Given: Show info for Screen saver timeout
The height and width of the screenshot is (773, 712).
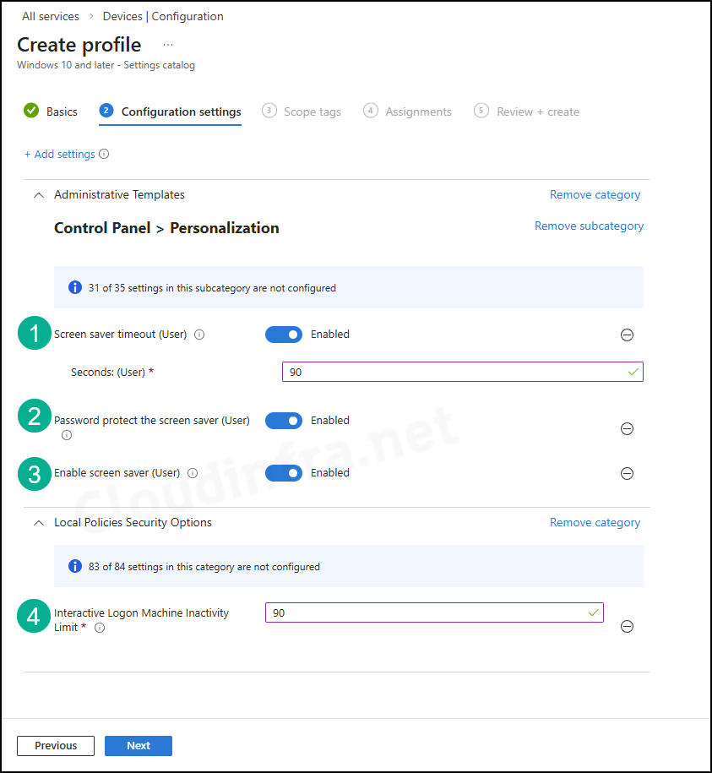Looking at the screenshot, I should click(x=199, y=335).
